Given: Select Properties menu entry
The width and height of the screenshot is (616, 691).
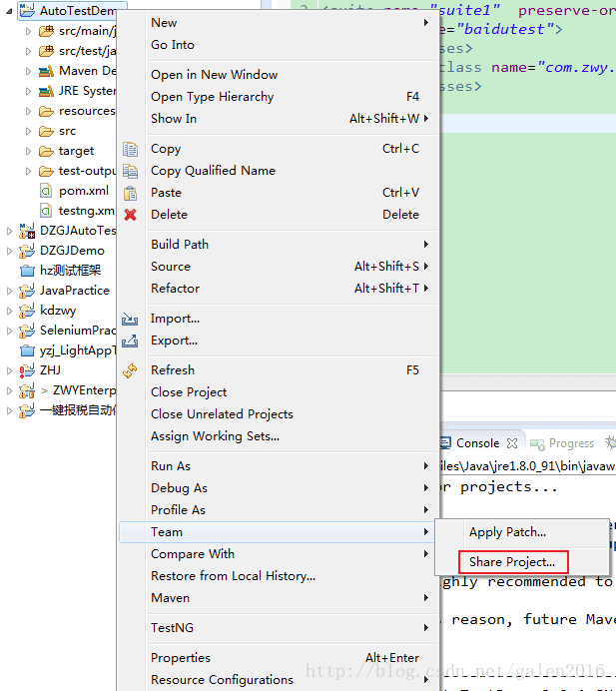Looking at the screenshot, I should pyautogui.click(x=279, y=657).
